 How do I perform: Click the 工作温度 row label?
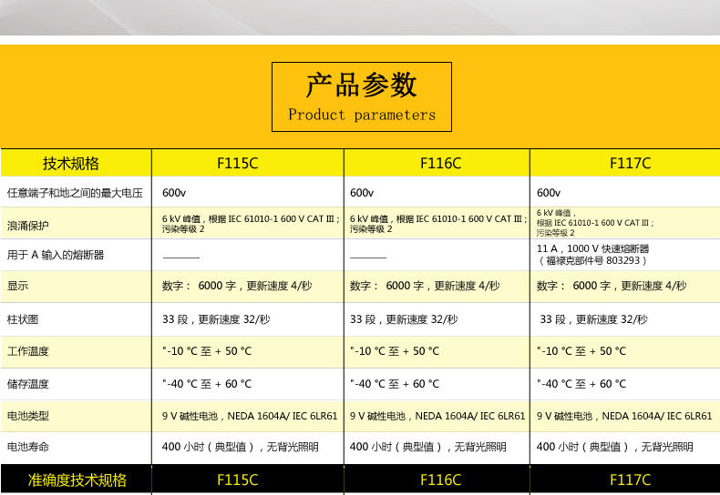pyautogui.click(x=28, y=351)
